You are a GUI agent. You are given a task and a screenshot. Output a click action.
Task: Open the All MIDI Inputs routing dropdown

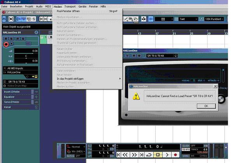tap(21, 68)
